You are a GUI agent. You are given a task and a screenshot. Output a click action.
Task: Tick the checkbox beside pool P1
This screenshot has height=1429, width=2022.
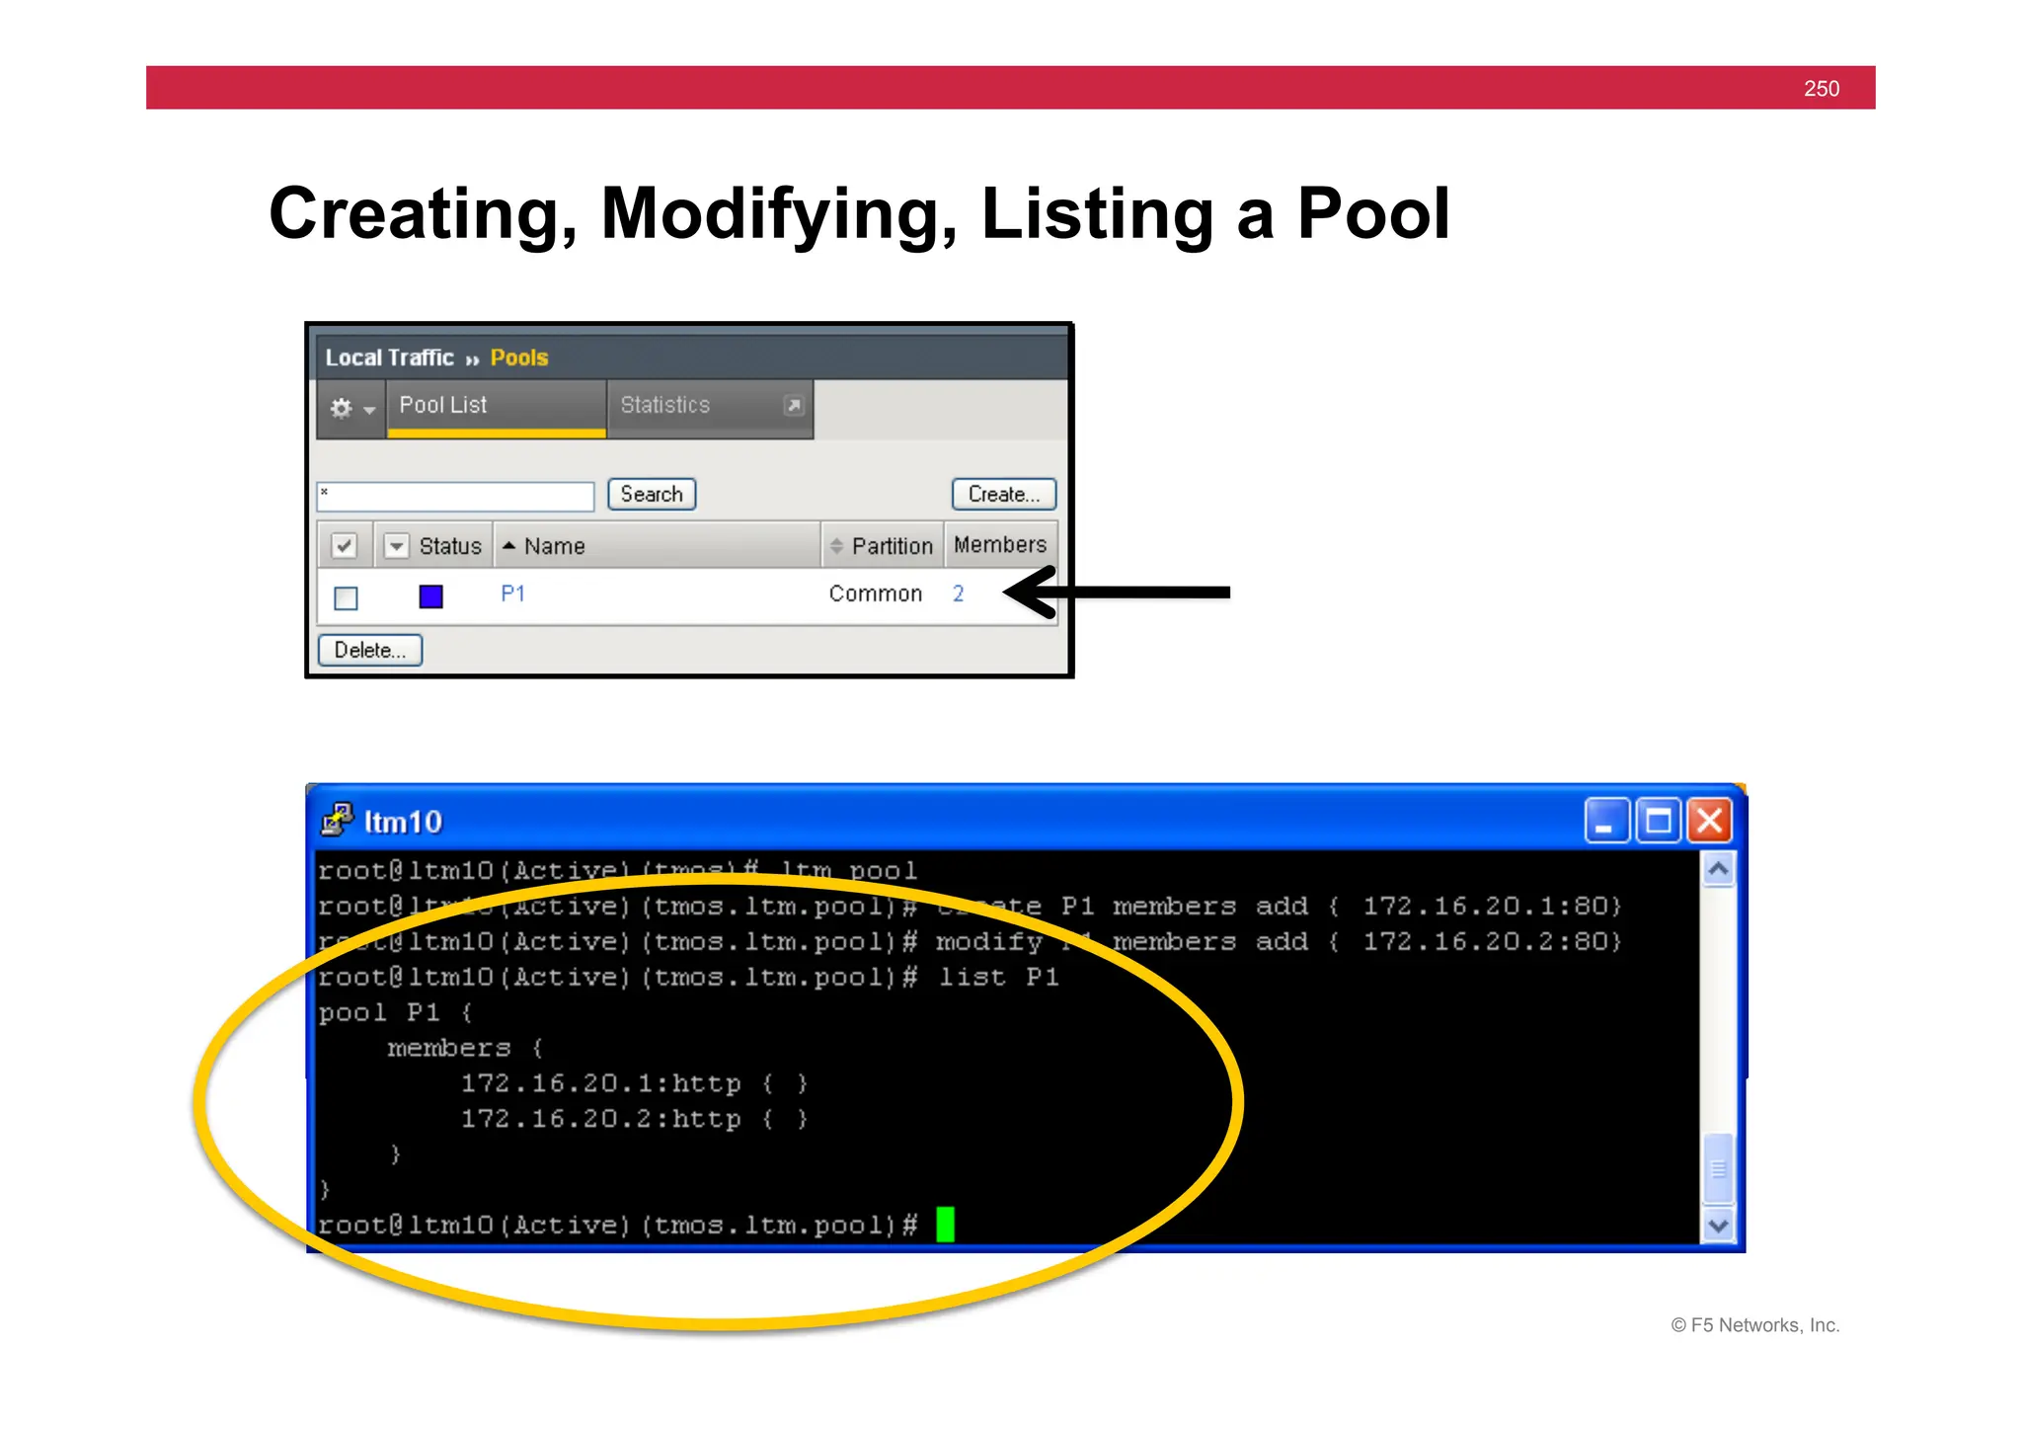(x=346, y=597)
